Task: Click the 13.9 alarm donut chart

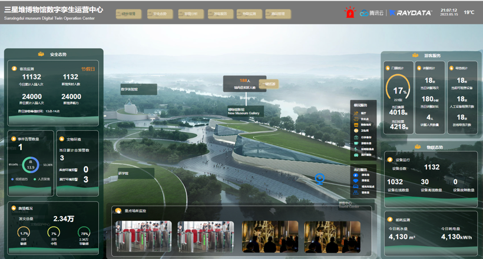Action: click(31, 165)
